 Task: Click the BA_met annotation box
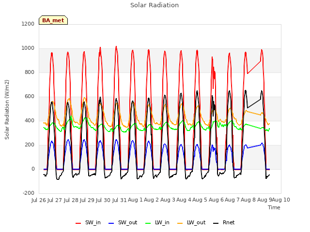click(x=53, y=20)
